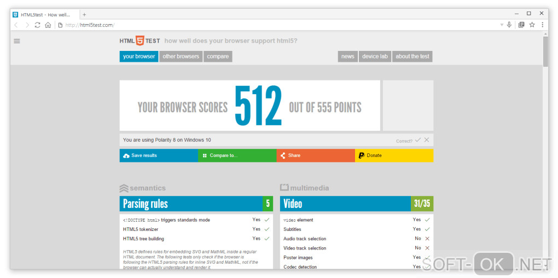This screenshot has height=278, width=558.
Task: Expand the address bar dropdown arrow
Action: pyautogui.click(x=502, y=25)
